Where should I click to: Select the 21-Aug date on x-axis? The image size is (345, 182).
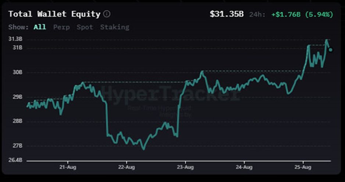pos(68,167)
